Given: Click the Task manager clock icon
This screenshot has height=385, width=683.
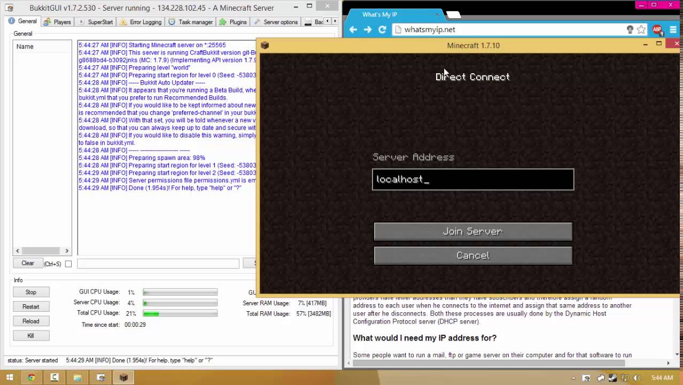Looking at the screenshot, I should click(172, 22).
